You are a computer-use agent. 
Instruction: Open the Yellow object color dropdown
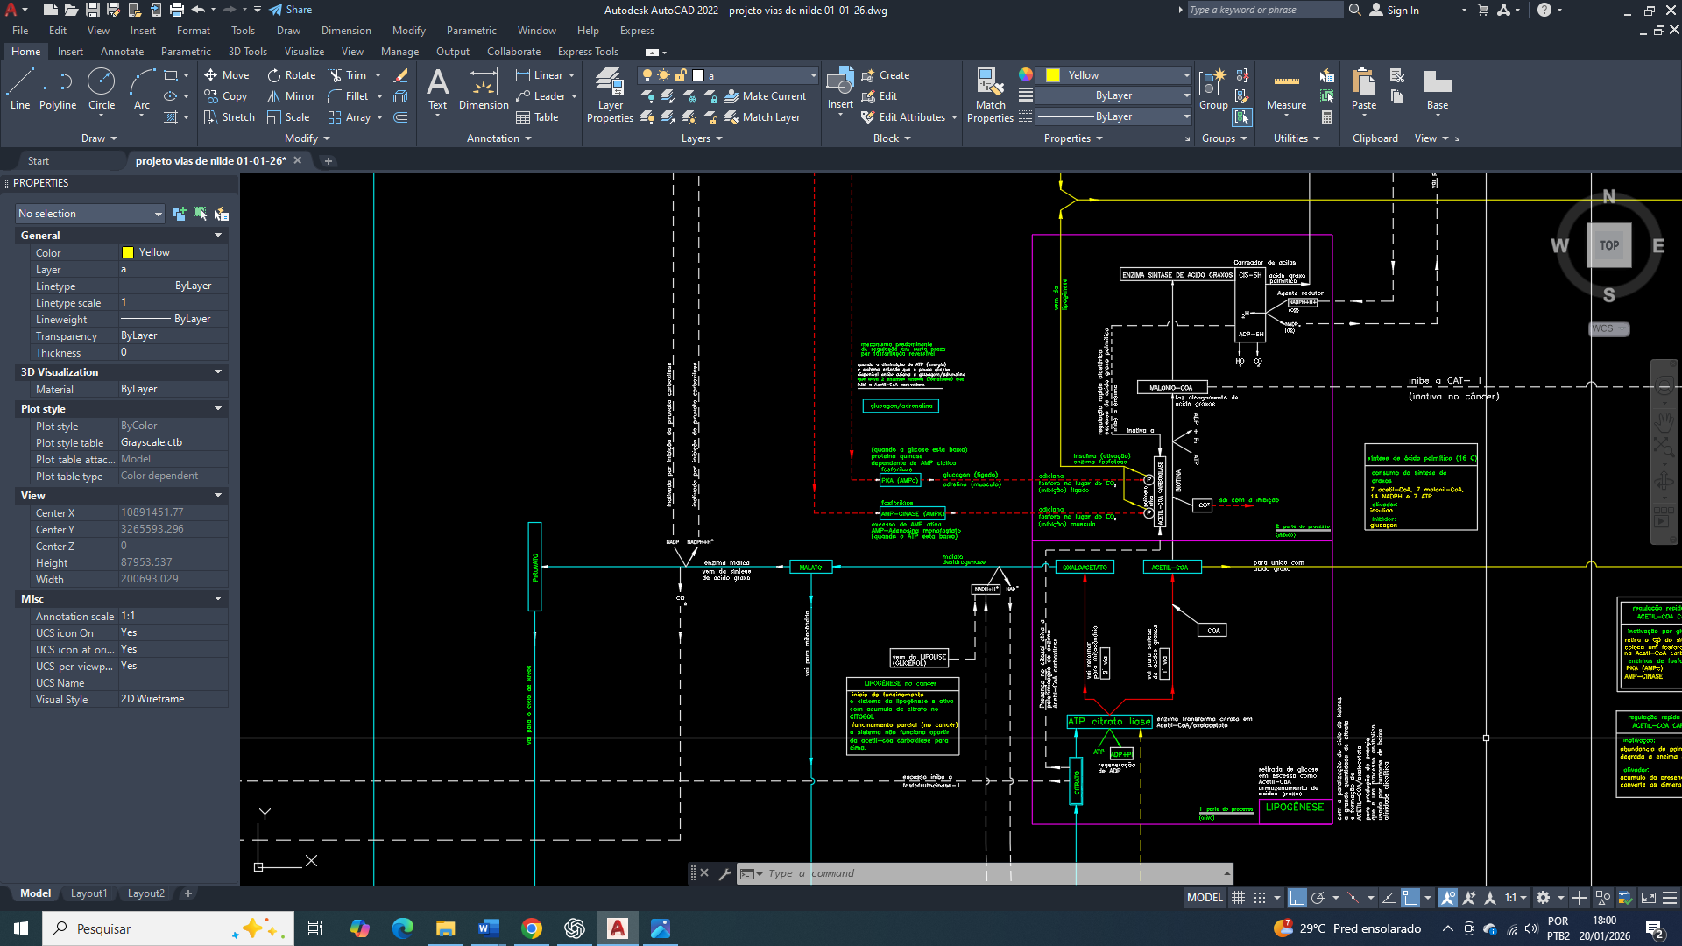(x=1114, y=75)
